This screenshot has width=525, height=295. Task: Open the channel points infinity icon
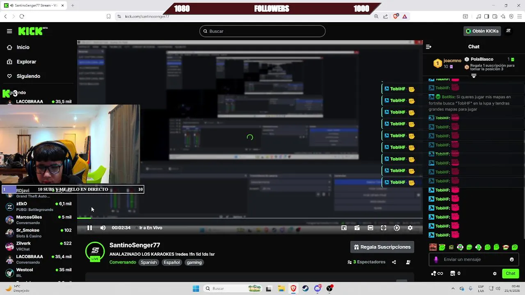click(x=437, y=273)
